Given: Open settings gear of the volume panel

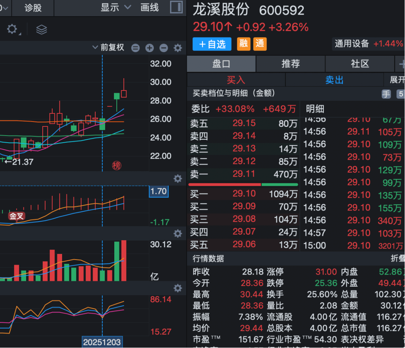Looking at the screenshot, I should click(x=178, y=233).
